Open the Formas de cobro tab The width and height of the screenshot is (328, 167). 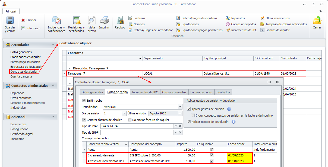click(x=201, y=92)
